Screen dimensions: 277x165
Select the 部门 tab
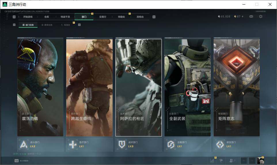pyautogui.click(x=84, y=17)
